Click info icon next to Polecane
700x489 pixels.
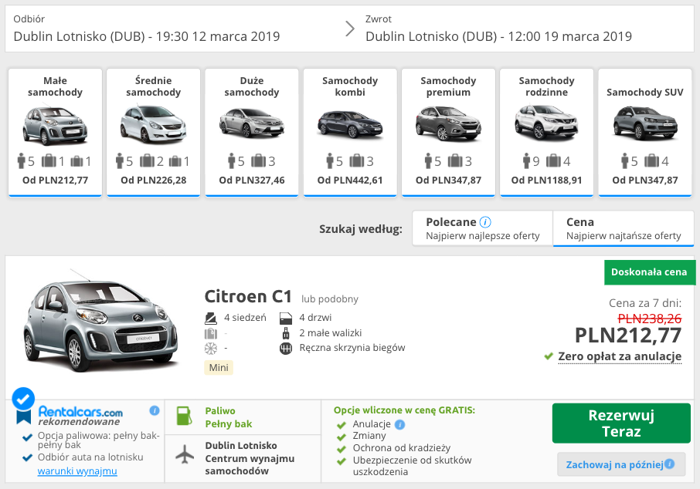[x=485, y=222]
